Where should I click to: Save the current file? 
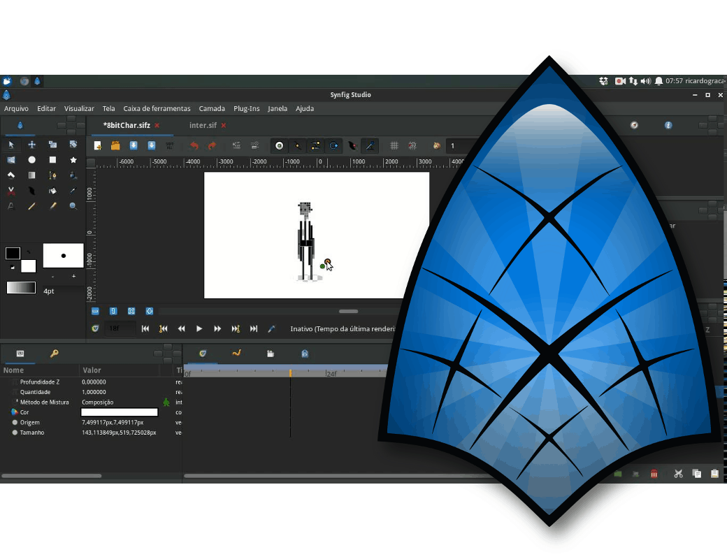click(134, 145)
